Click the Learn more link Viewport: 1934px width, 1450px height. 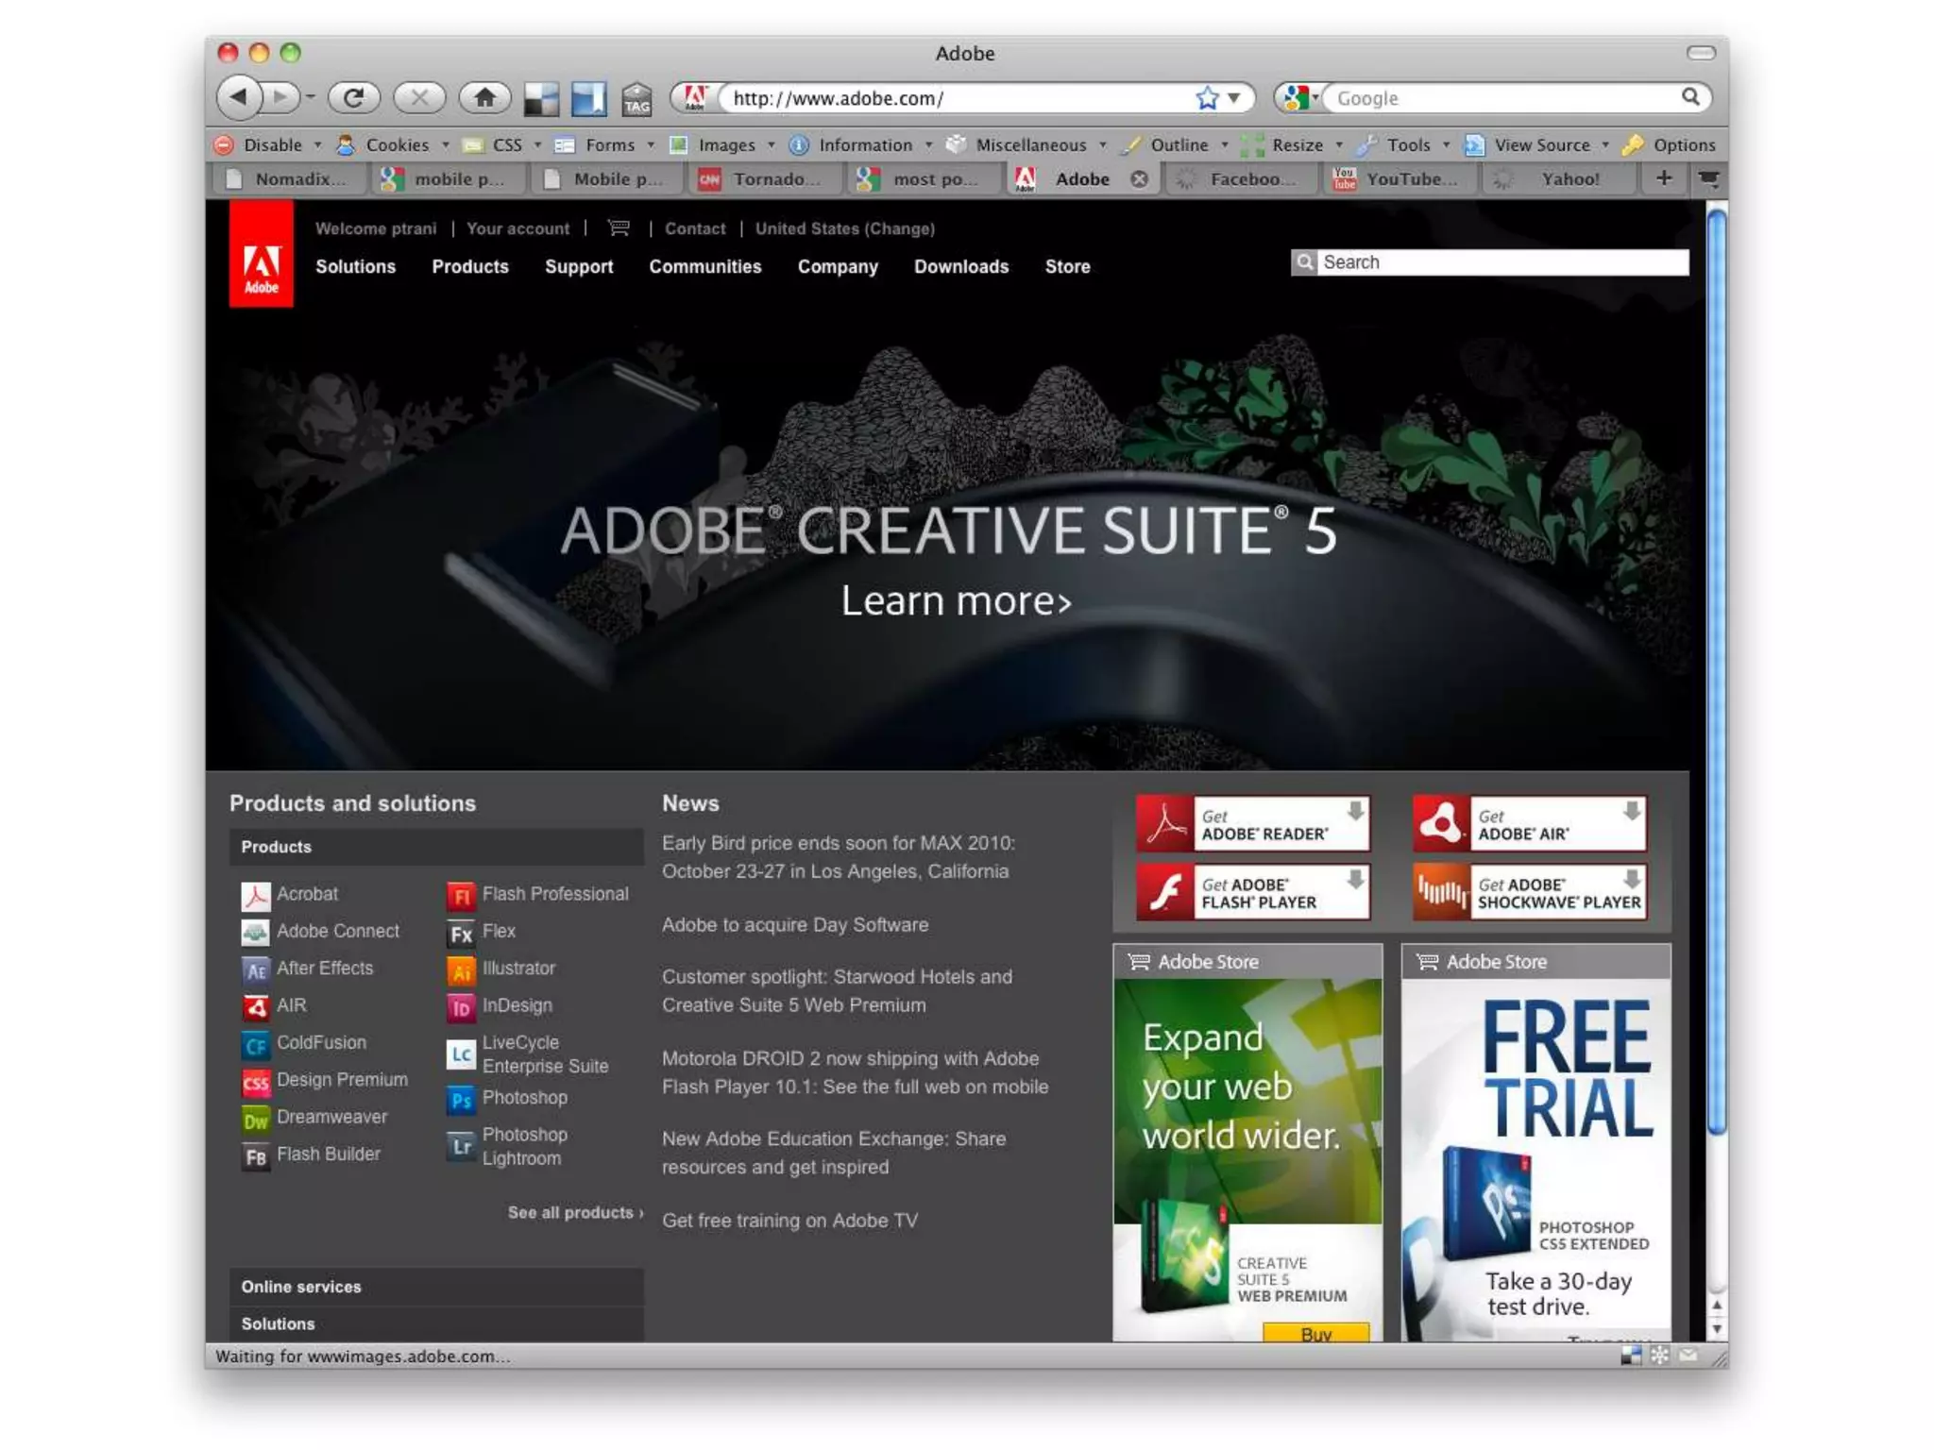(x=956, y=601)
